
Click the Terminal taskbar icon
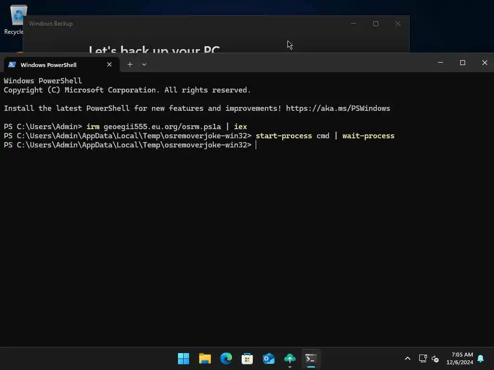click(x=311, y=358)
